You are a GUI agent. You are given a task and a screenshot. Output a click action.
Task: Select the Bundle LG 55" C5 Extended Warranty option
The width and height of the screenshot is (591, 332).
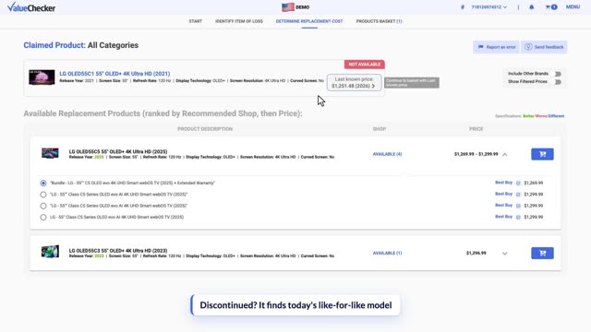pyautogui.click(x=43, y=183)
